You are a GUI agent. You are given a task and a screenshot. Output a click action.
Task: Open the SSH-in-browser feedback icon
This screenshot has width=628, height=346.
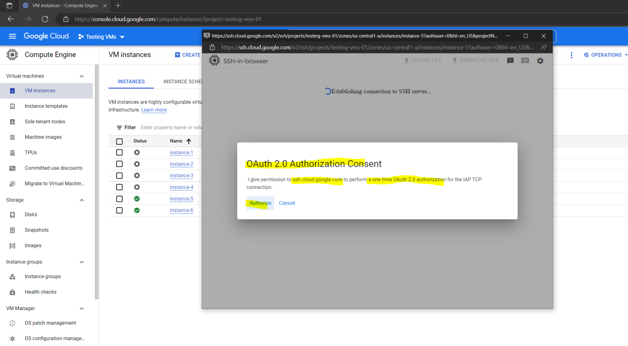(x=510, y=60)
